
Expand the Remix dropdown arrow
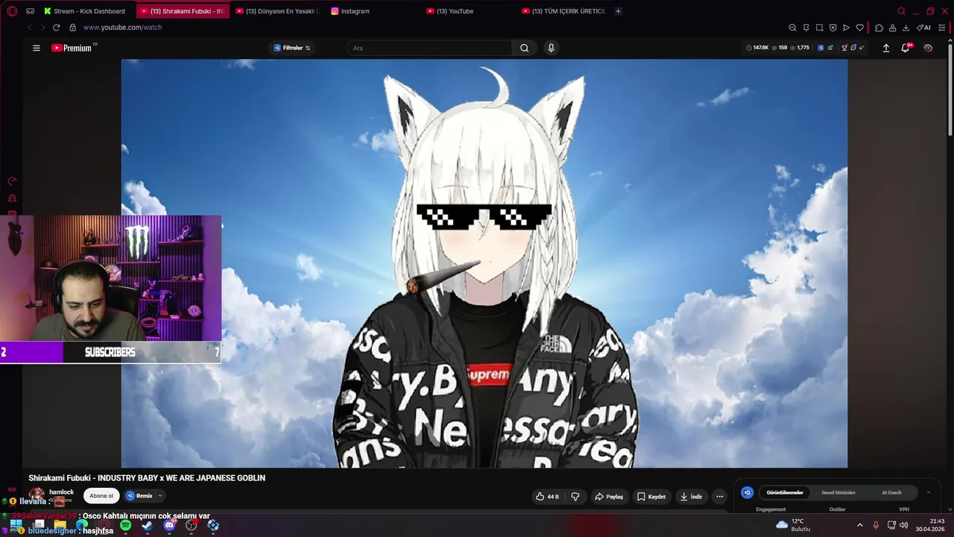coord(159,496)
